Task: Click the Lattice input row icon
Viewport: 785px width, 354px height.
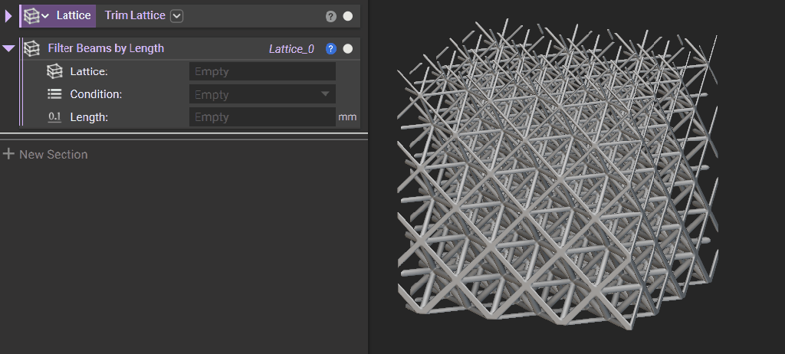Action: click(x=54, y=71)
